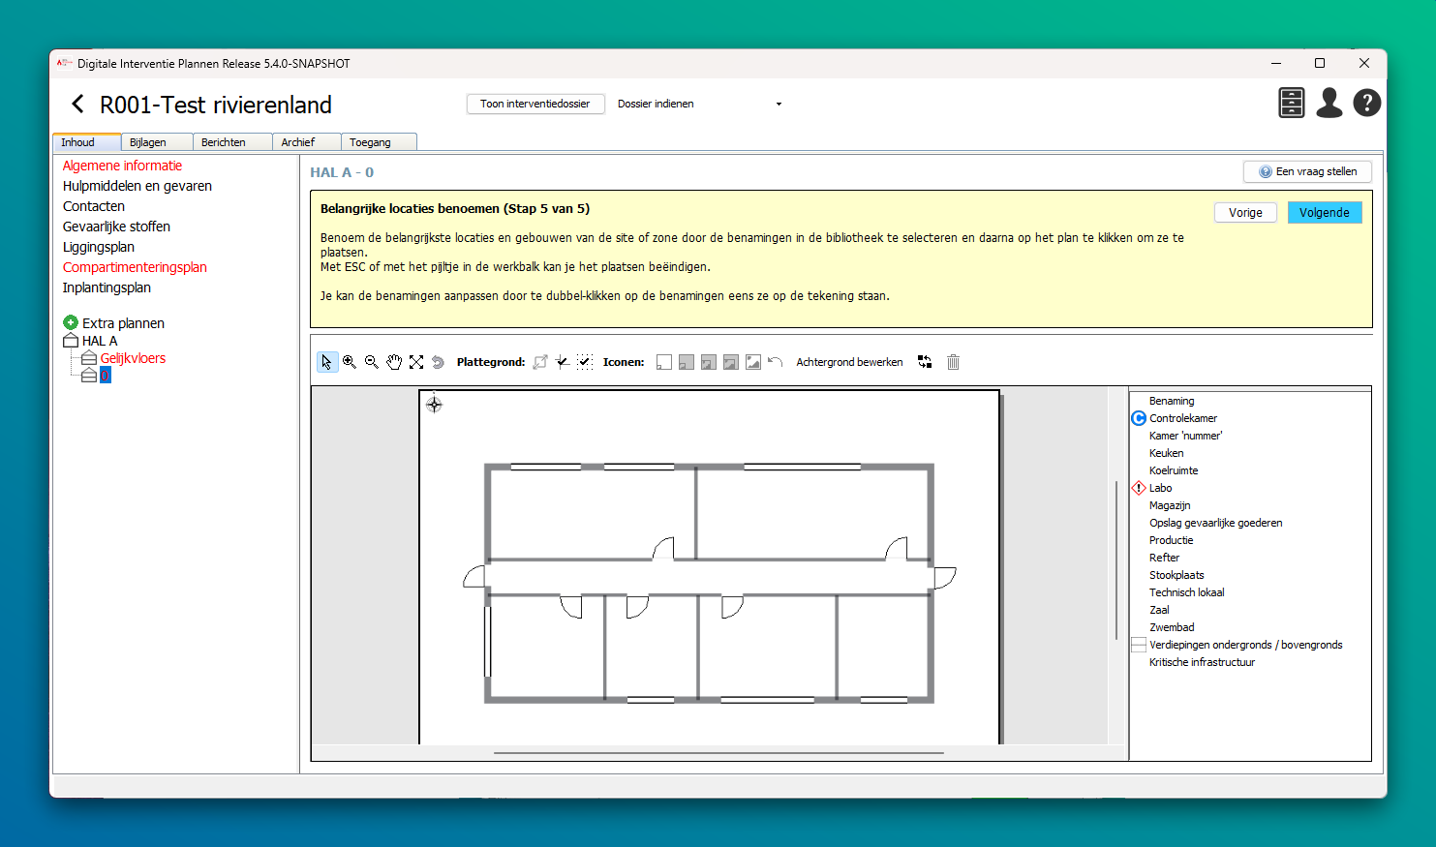Open Compartimenteringsplan in the sidebar
Image resolution: width=1436 pixels, height=847 pixels.
pyautogui.click(x=135, y=267)
